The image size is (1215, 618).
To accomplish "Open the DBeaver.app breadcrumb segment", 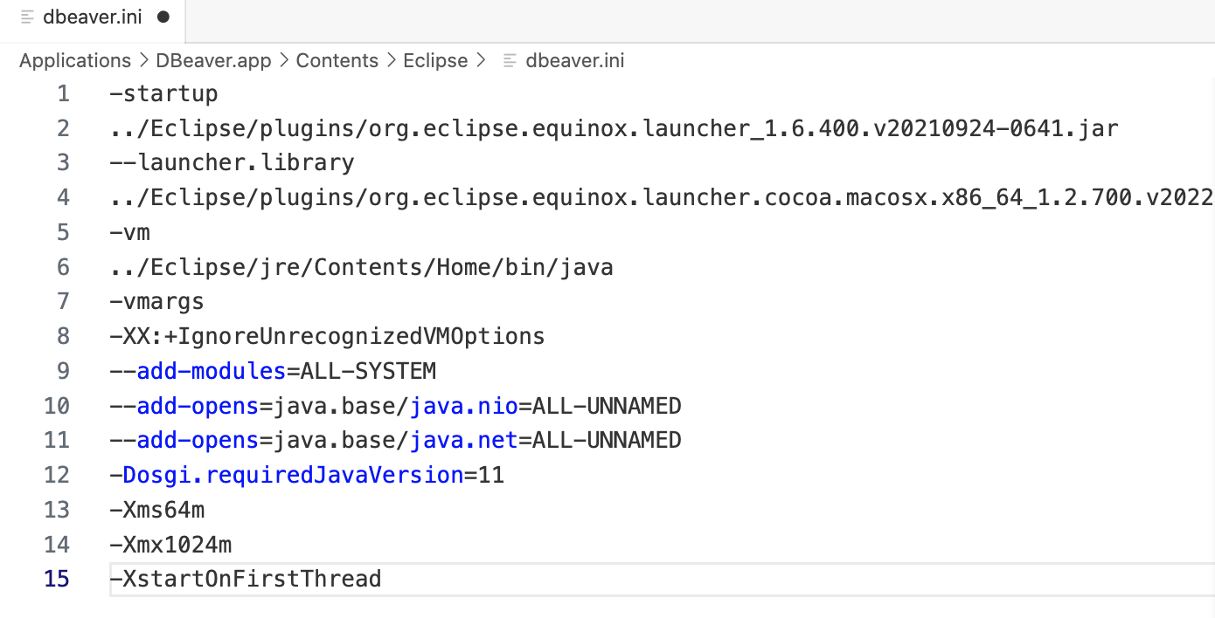I will click(213, 60).
